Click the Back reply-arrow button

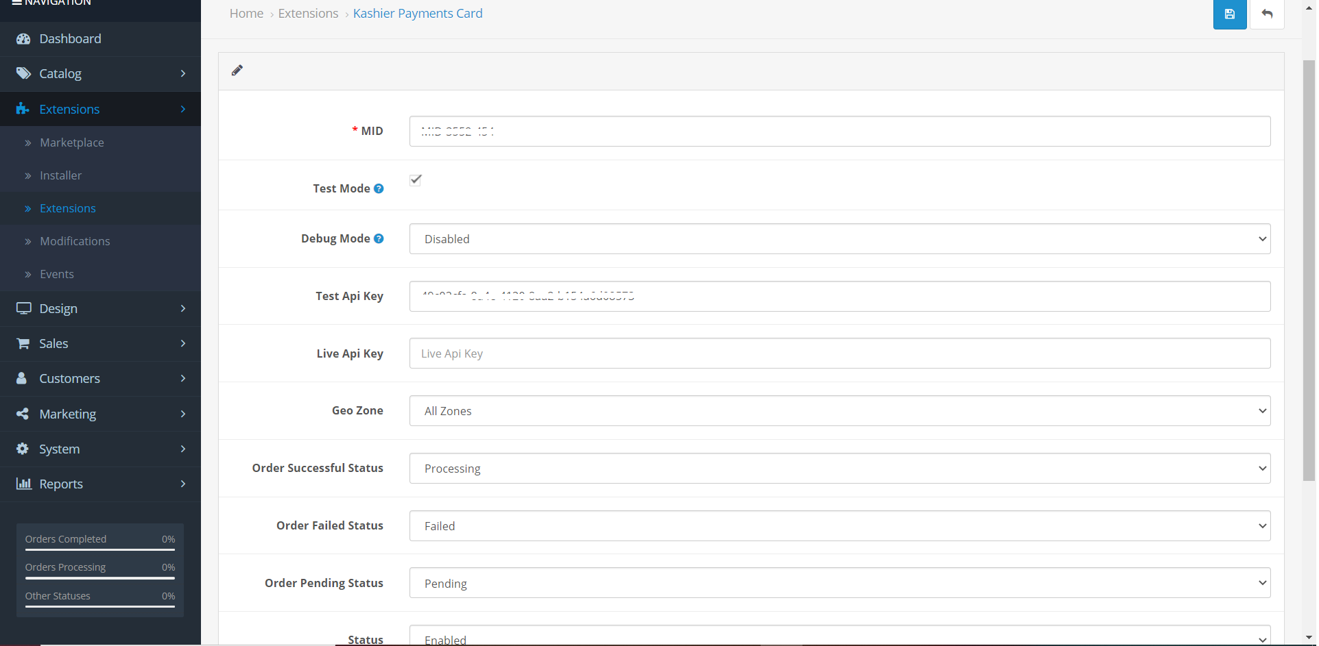1267,14
